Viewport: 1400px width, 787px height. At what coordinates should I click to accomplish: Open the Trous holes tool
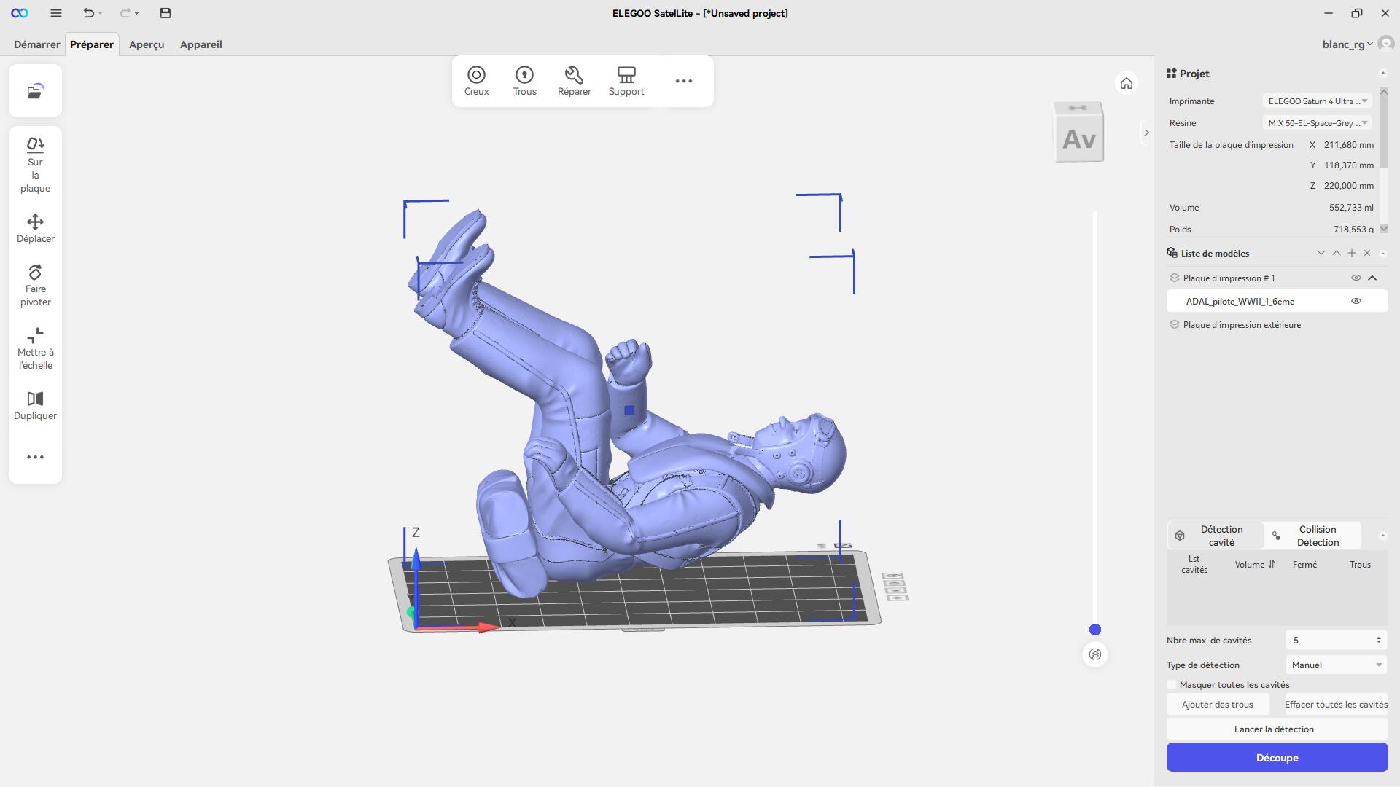[524, 81]
